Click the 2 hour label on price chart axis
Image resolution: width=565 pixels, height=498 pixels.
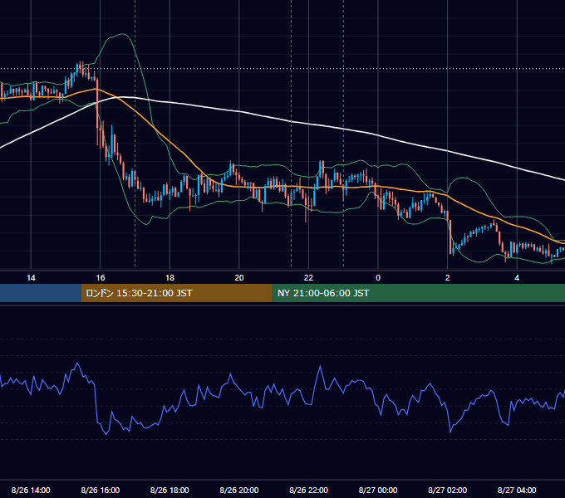[x=448, y=278]
